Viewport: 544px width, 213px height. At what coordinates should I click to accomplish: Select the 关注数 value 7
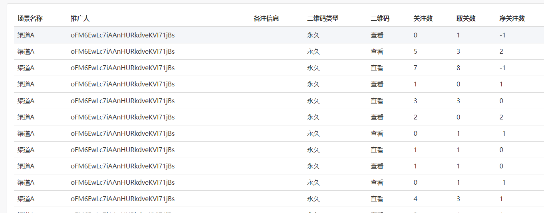[x=415, y=68]
